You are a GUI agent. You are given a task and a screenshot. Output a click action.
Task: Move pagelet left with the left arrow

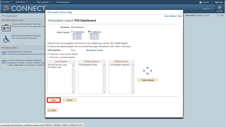[144, 71]
